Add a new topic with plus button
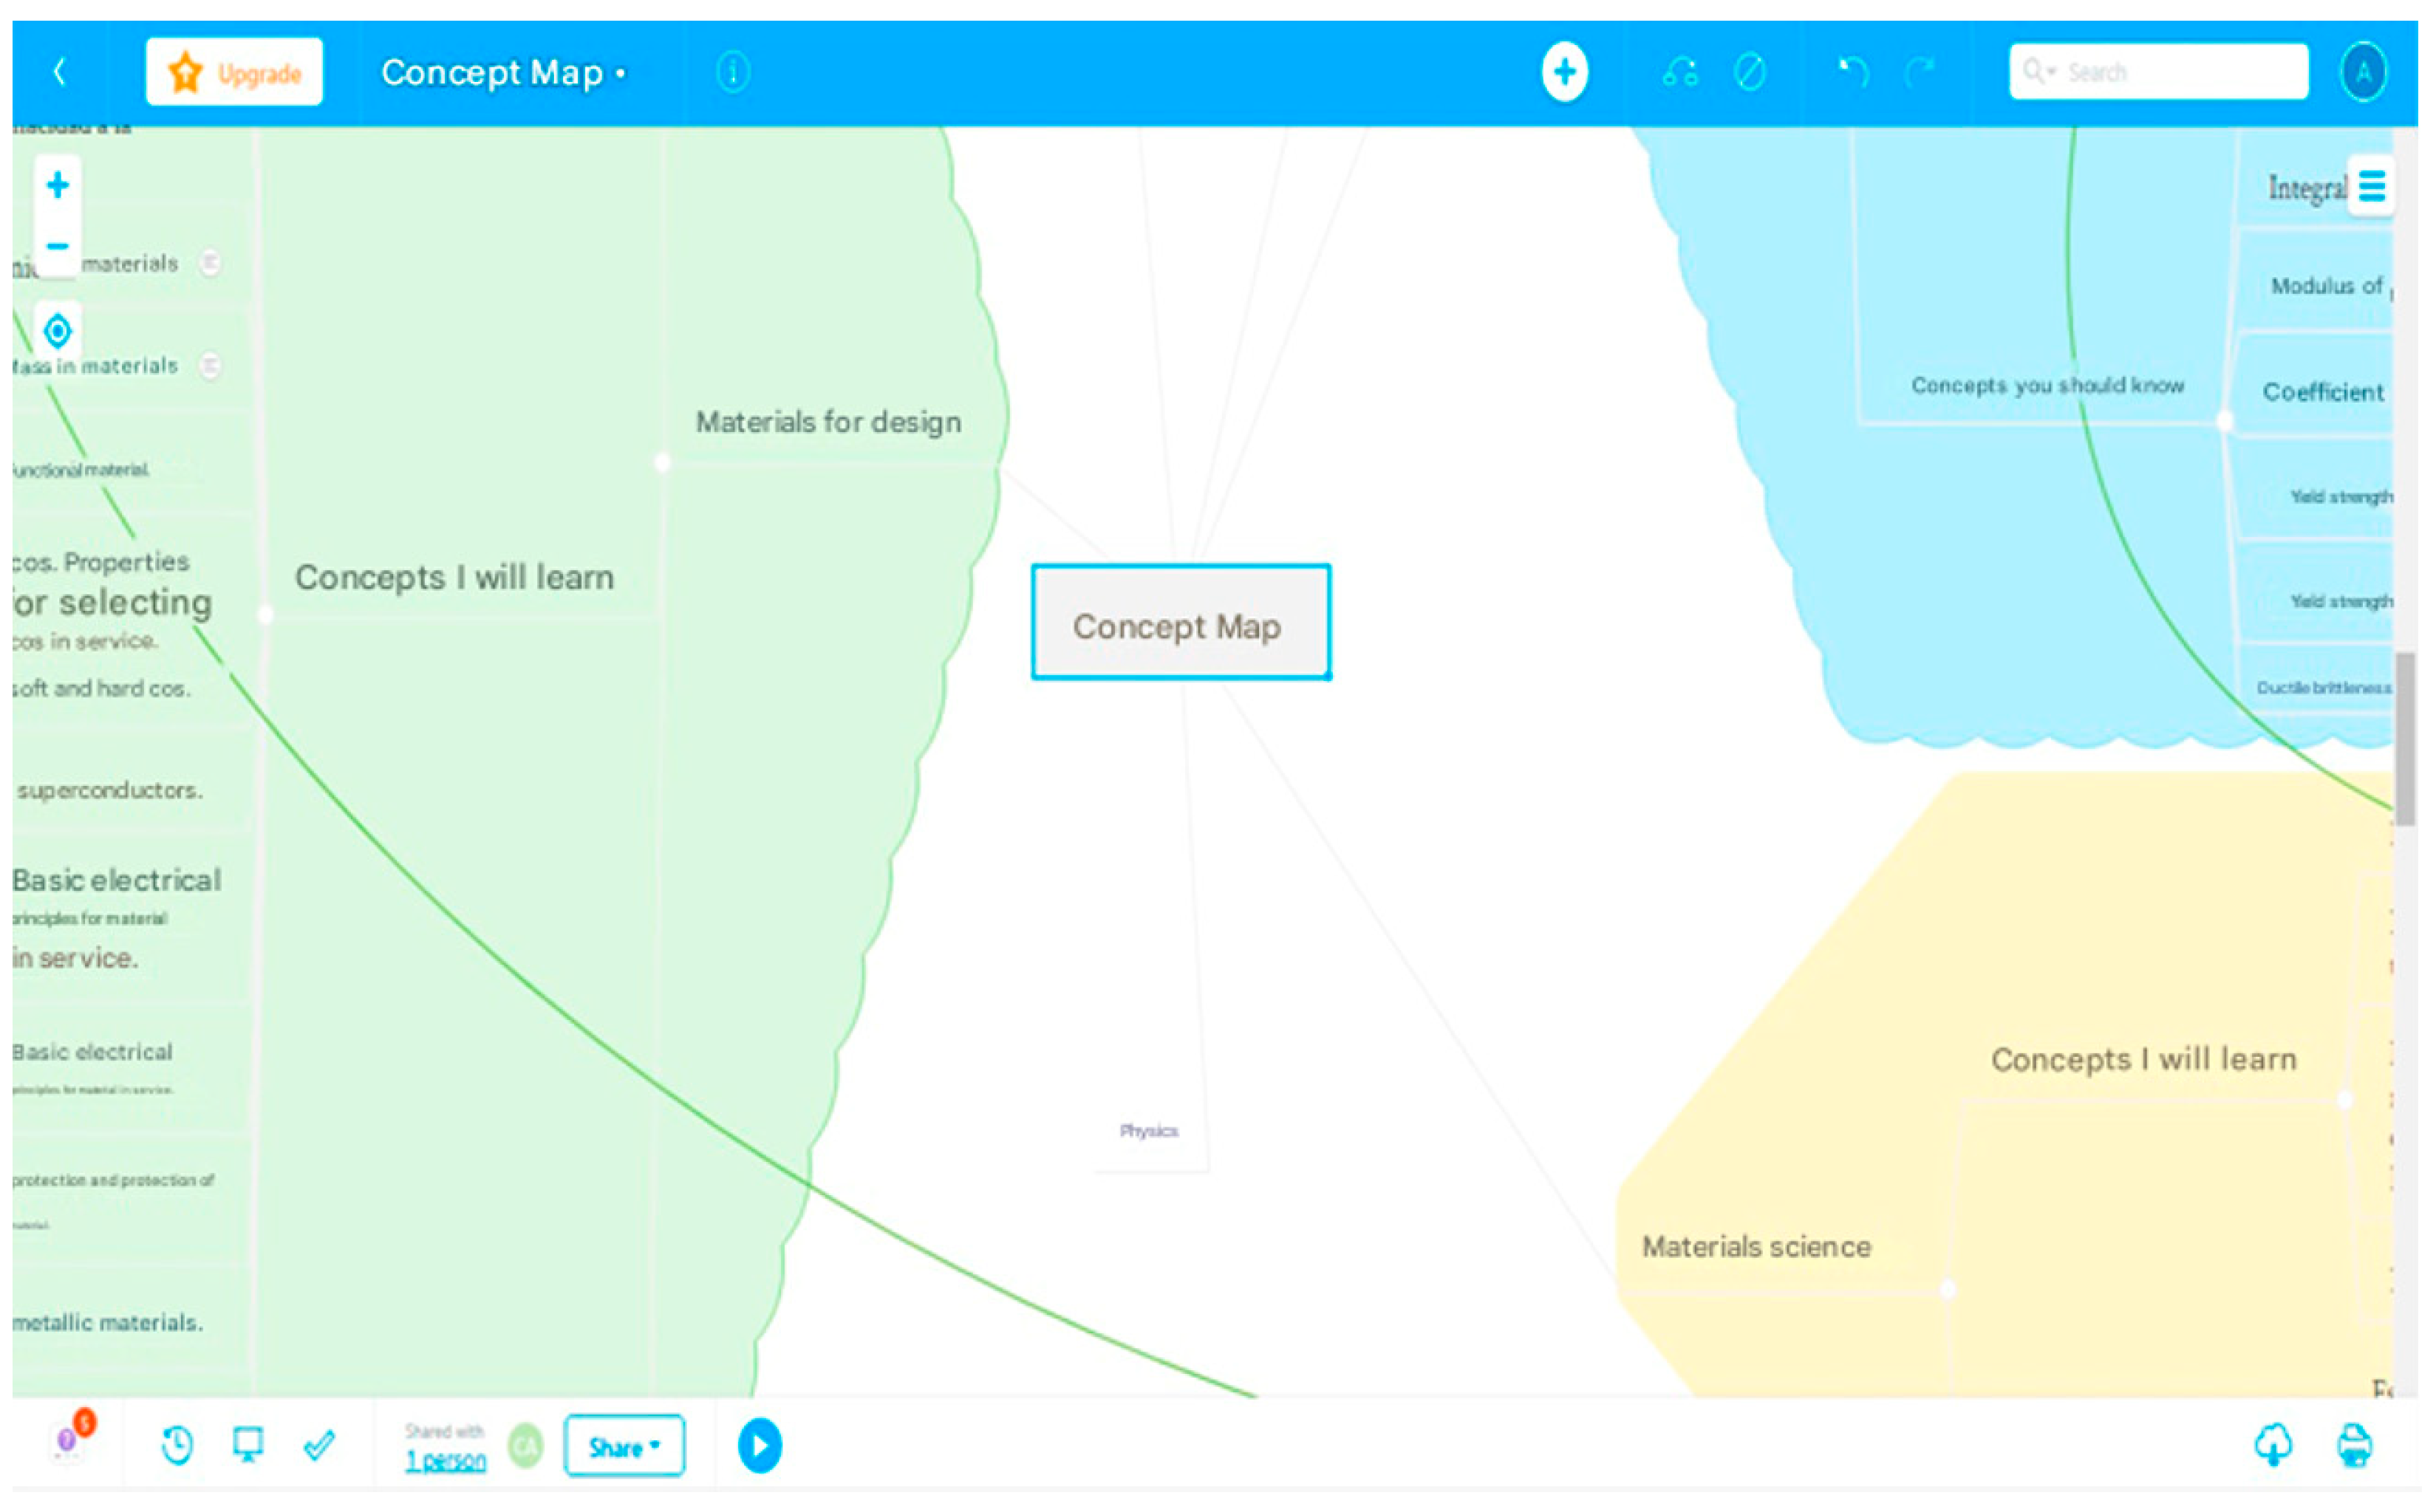 coord(1564,72)
